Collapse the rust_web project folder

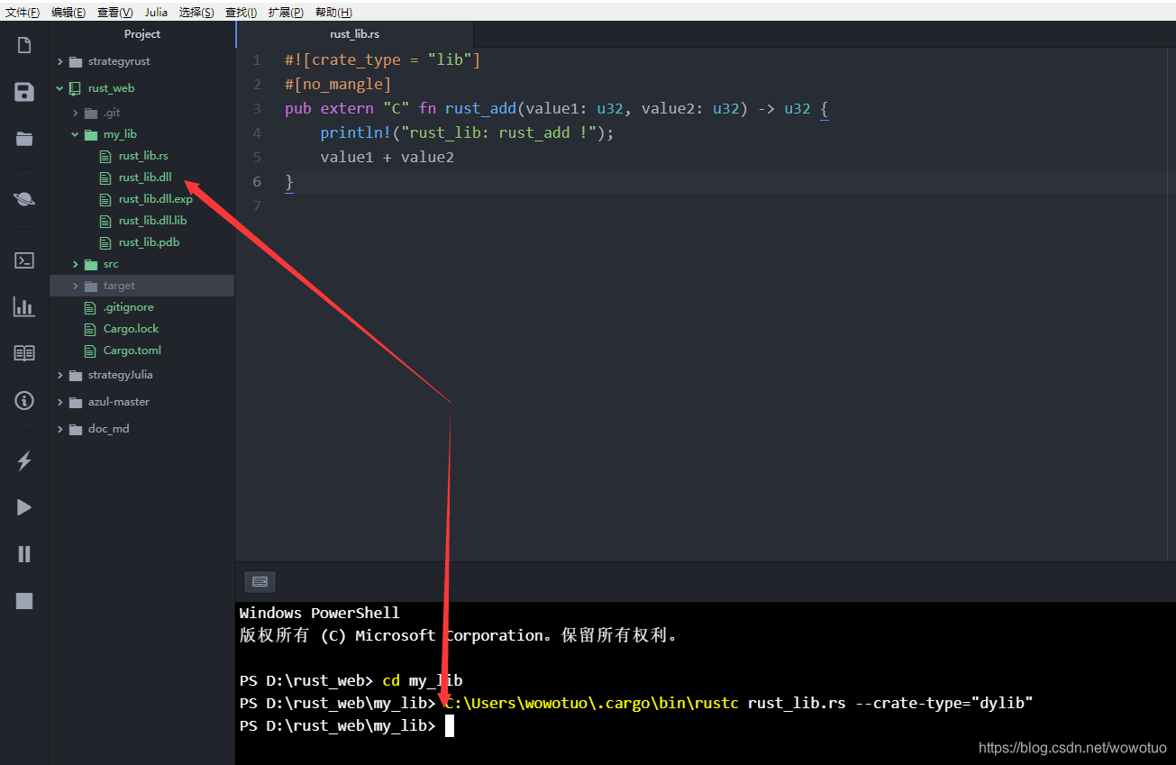61,87
